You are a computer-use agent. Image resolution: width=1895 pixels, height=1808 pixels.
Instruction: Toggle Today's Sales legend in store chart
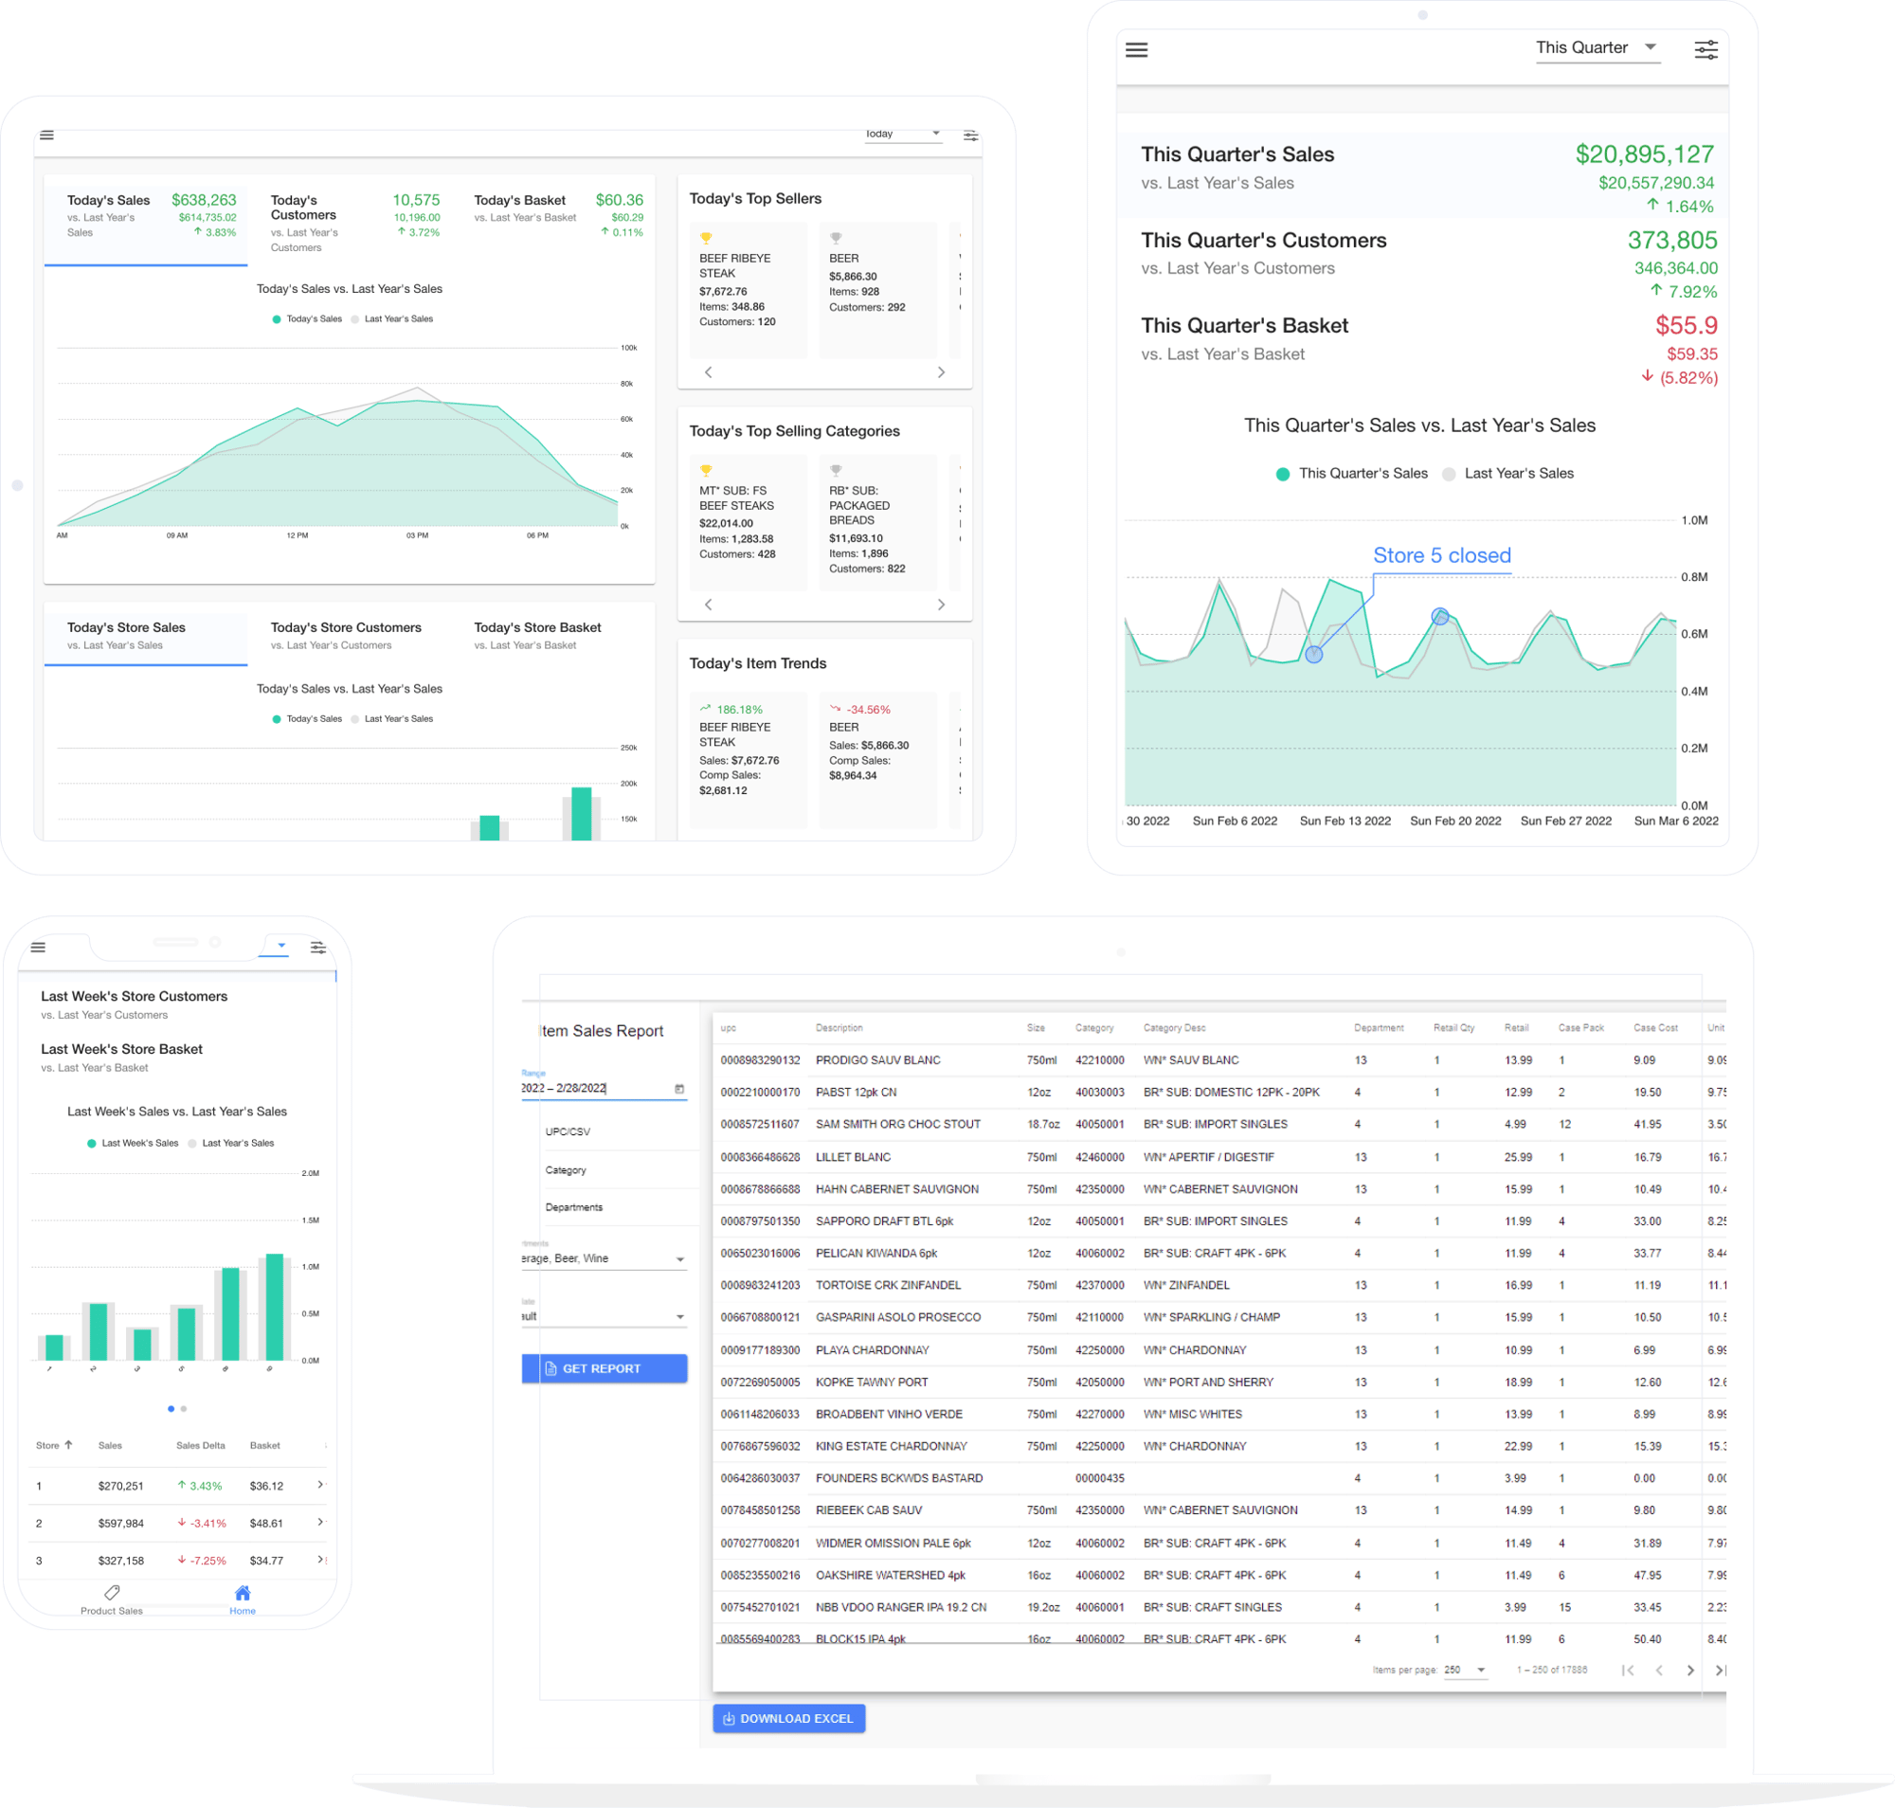point(308,719)
